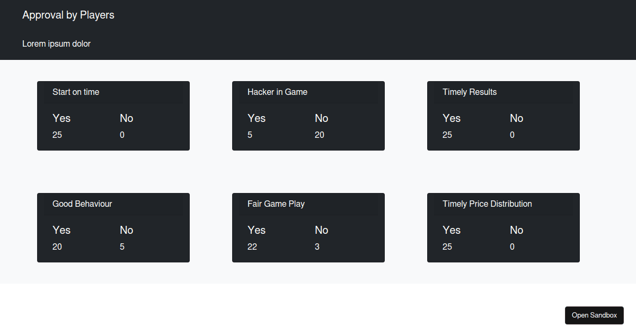Select the Timely Results card header
This screenshot has width=636, height=334.
click(470, 92)
